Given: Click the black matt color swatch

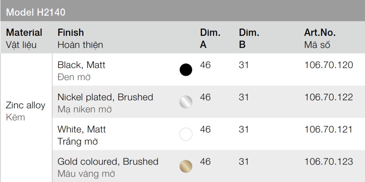Looking at the screenshot, I should (186, 70).
